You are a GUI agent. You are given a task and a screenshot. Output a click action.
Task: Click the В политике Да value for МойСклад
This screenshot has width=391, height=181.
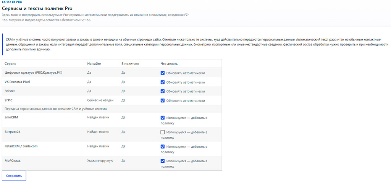123,161
